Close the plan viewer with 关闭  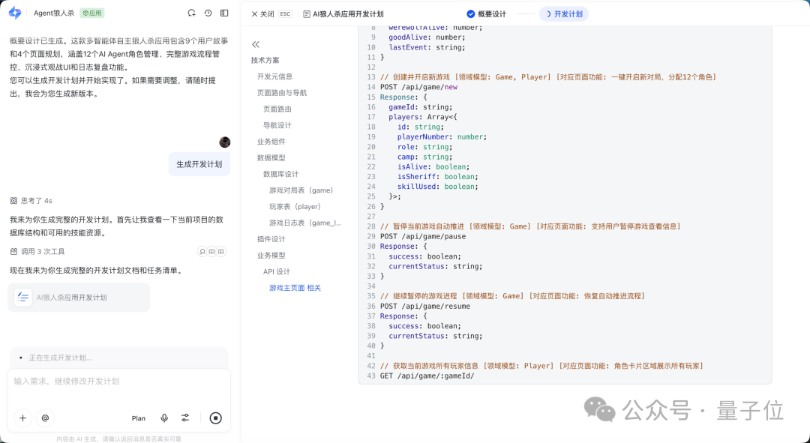[263, 14]
